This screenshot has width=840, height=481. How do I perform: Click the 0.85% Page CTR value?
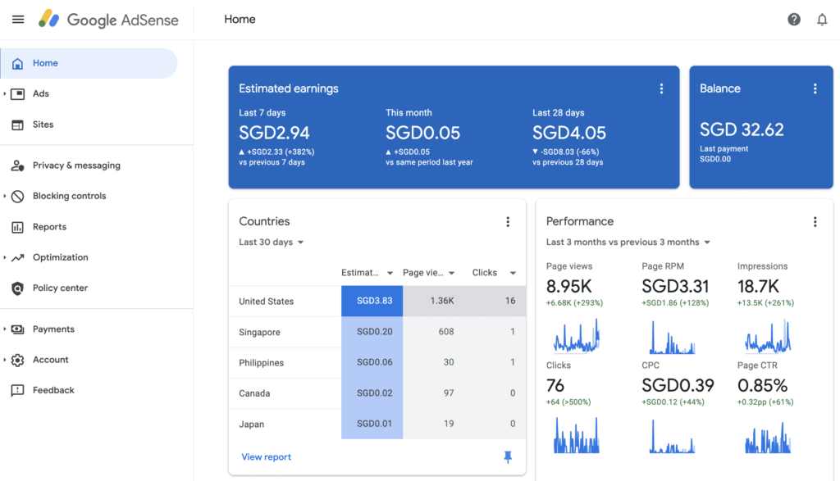point(762,385)
